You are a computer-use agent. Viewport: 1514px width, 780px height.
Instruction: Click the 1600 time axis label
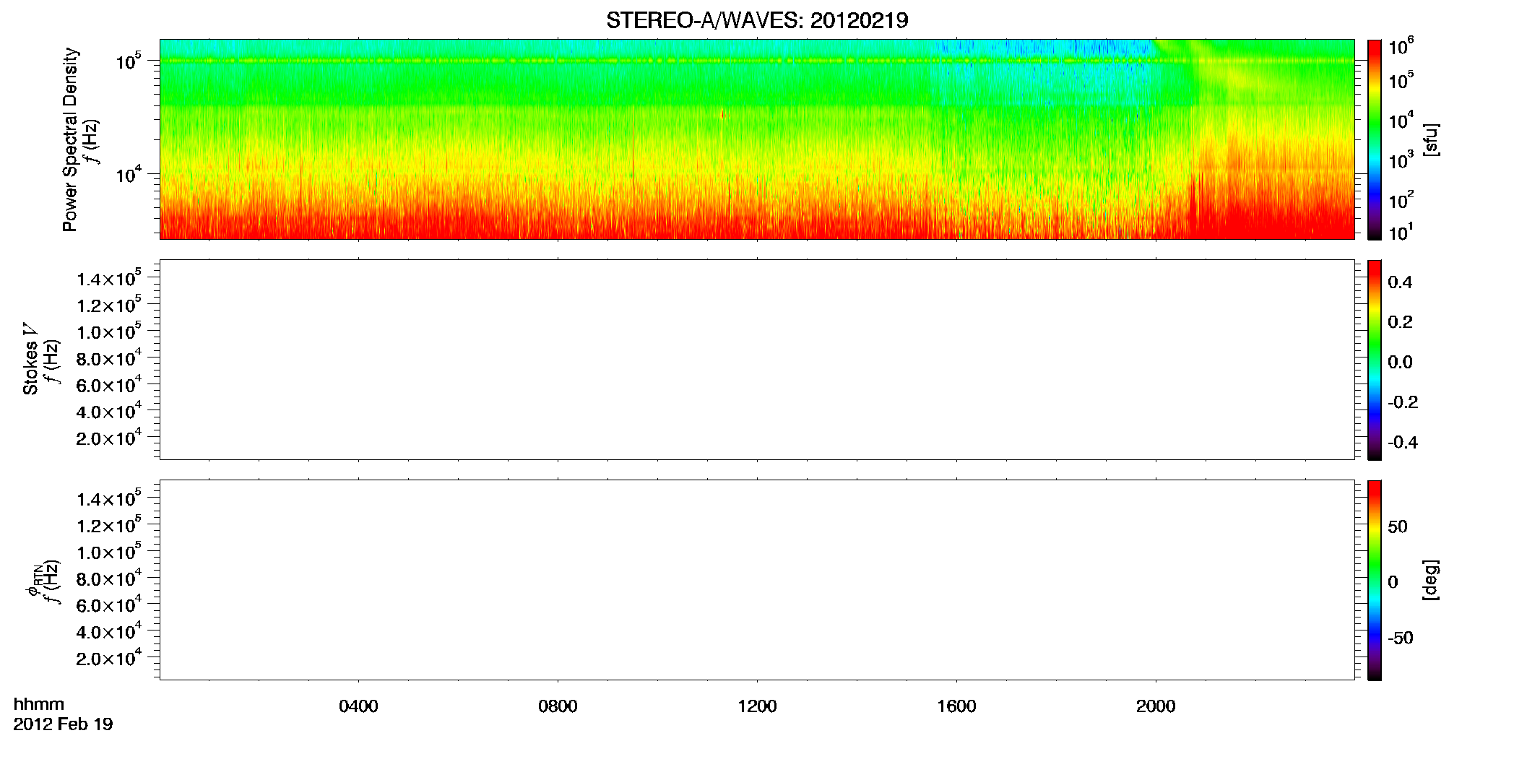tap(956, 706)
